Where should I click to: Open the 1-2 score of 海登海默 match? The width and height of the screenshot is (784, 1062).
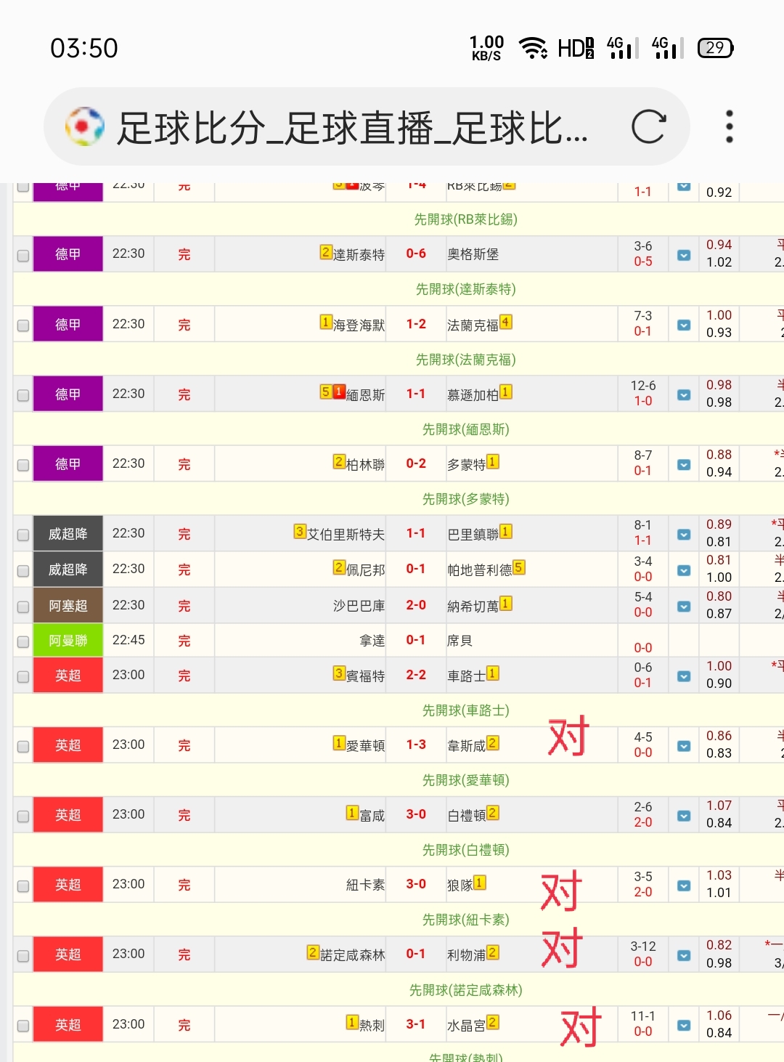[x=416, y=323]
